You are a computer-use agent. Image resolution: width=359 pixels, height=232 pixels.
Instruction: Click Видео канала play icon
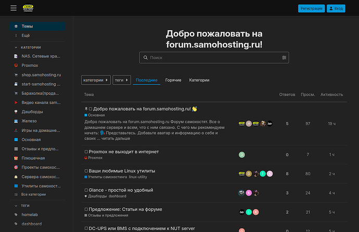click(16, 102)
